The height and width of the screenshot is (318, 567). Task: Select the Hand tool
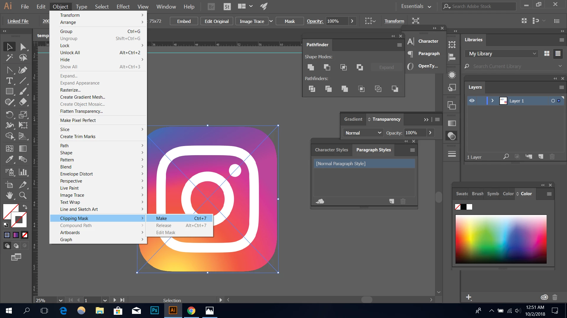pos(9,195)
